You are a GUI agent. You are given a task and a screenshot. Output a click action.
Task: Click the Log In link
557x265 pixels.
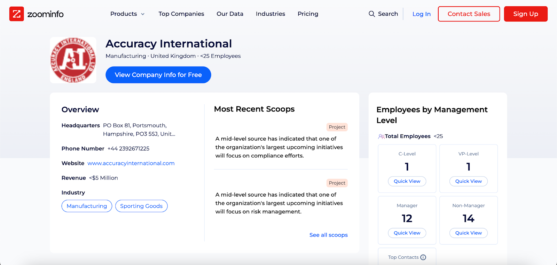422,14
